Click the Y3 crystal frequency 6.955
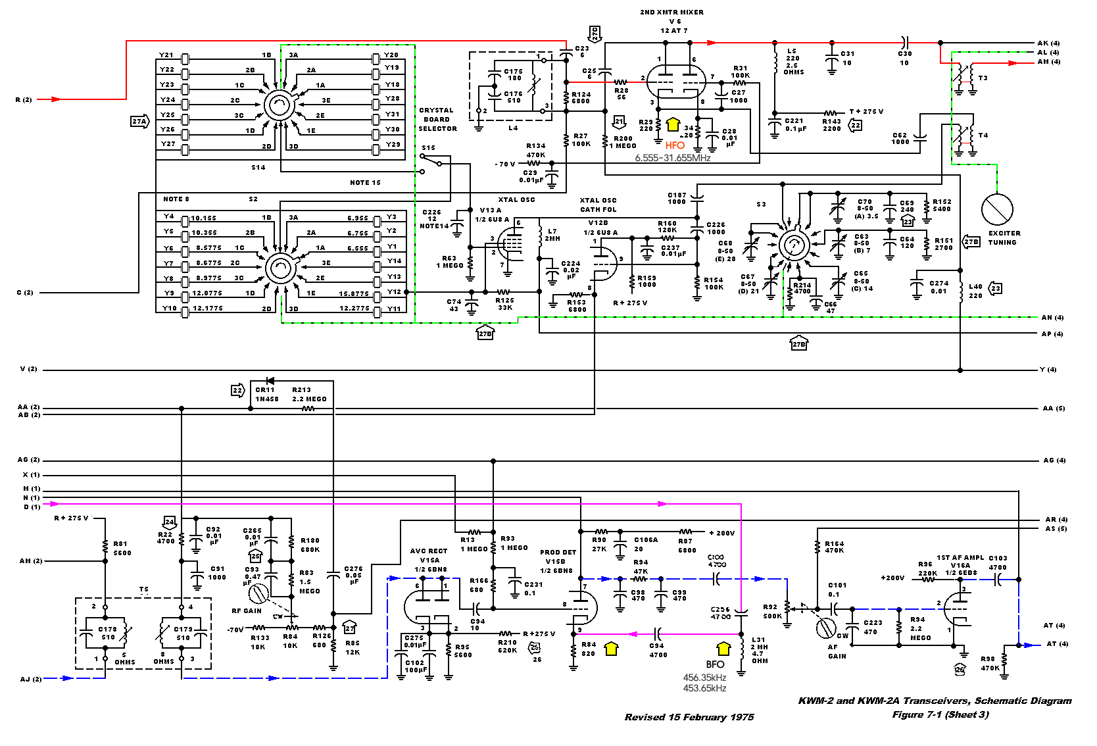Screen dimensions: 1097x746 pos(358,218)
